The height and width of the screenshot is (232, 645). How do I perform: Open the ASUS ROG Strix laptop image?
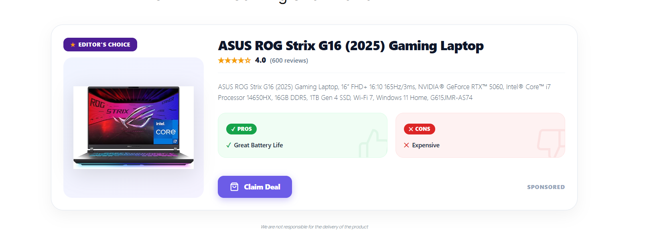click(134, 127)
